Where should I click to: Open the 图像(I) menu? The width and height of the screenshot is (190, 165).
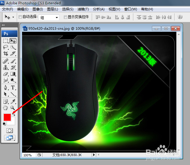coord(38,9)
